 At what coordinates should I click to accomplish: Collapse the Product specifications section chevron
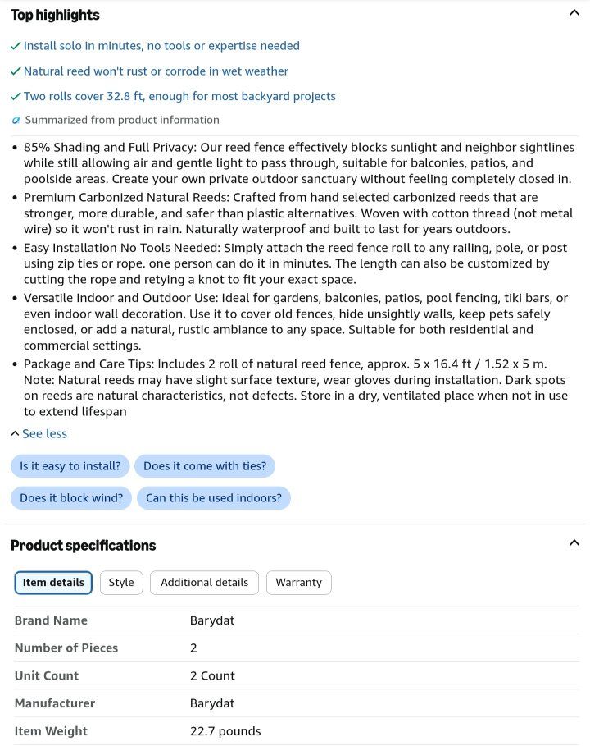574,542
